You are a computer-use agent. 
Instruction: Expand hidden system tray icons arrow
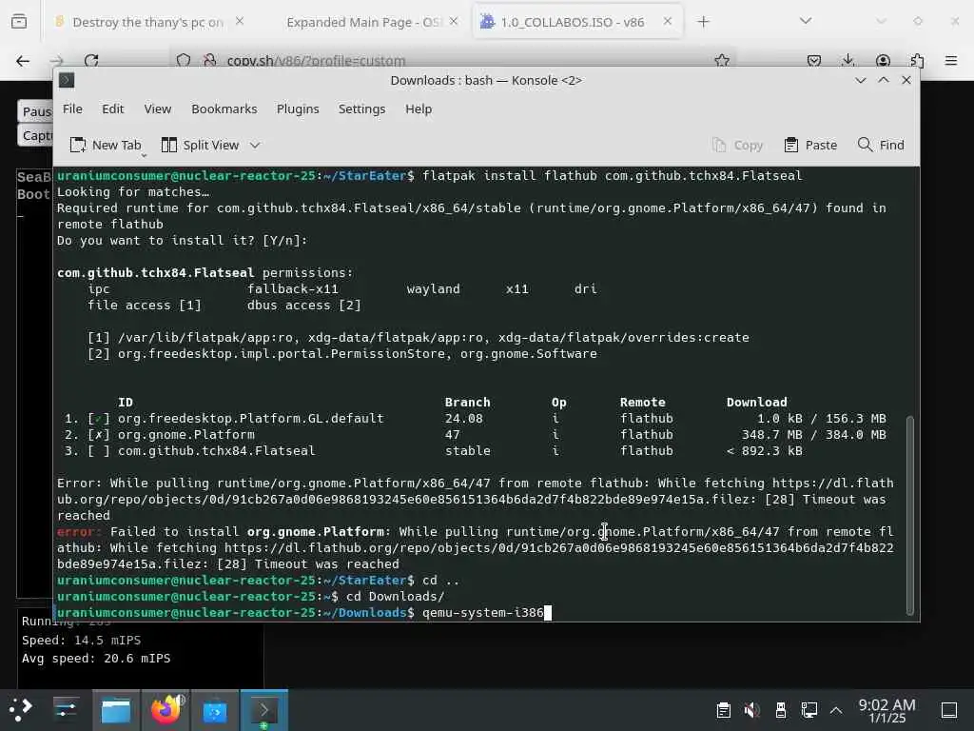[836, 710]
